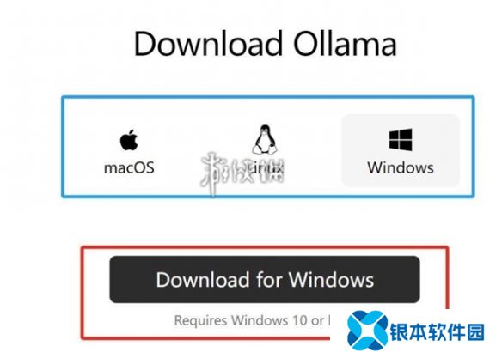
Task: Click the Windows logo icon
Action: 401,140
